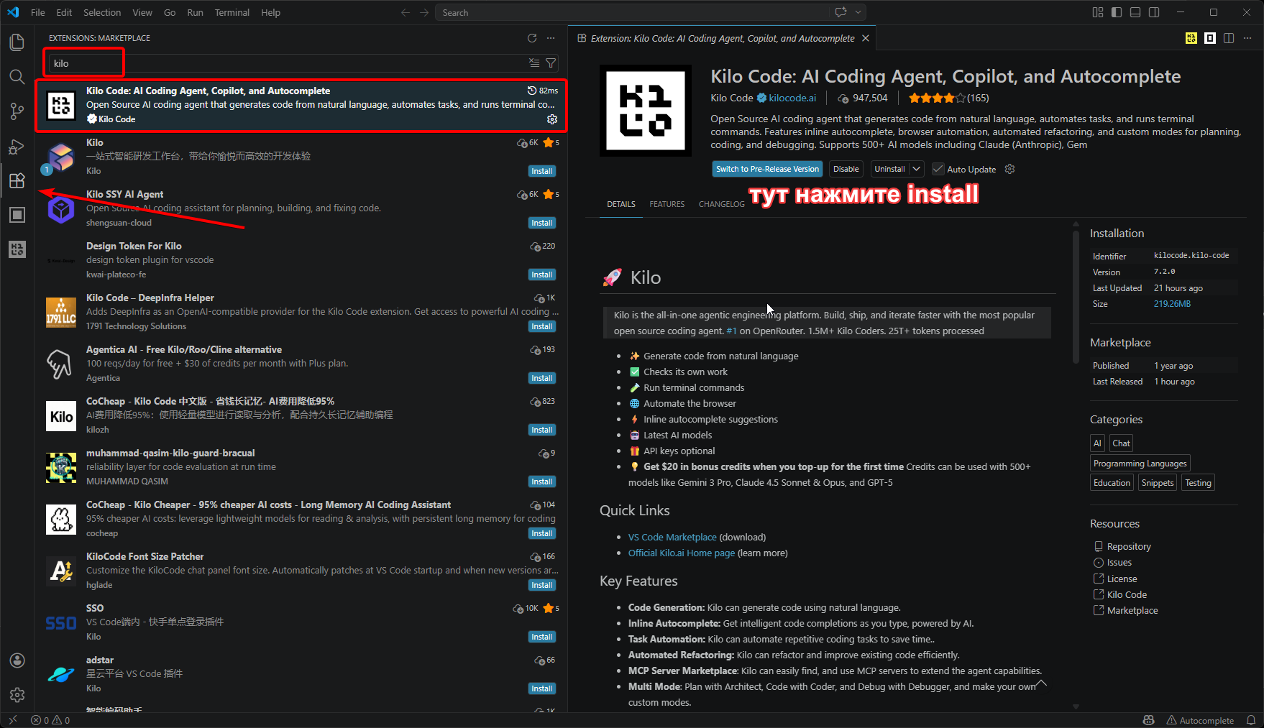Open the Manage gear in activity bar
Screen dimensions: 1264x728
click(x=17, y=695)
